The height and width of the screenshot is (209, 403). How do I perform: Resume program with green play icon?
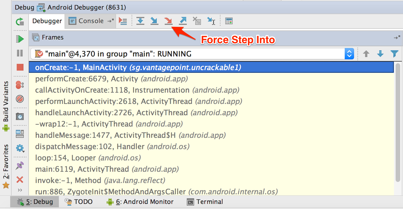click(x=20, y=39)
